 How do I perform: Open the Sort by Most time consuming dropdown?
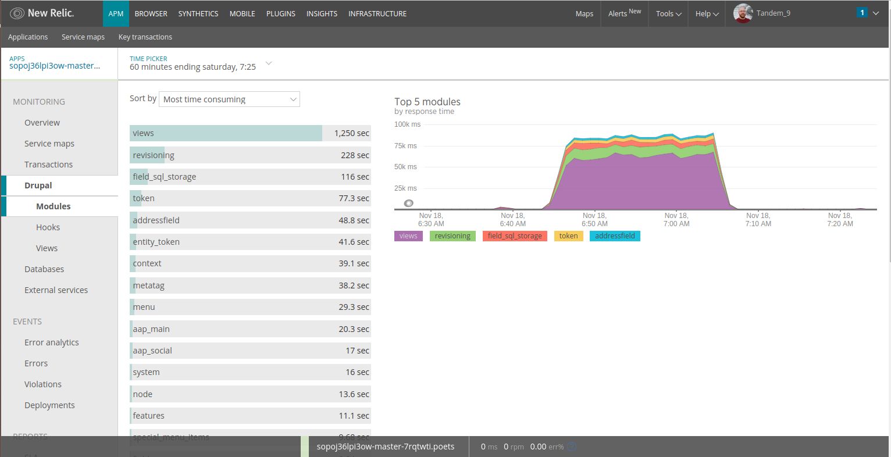click(x=229, y=99)
